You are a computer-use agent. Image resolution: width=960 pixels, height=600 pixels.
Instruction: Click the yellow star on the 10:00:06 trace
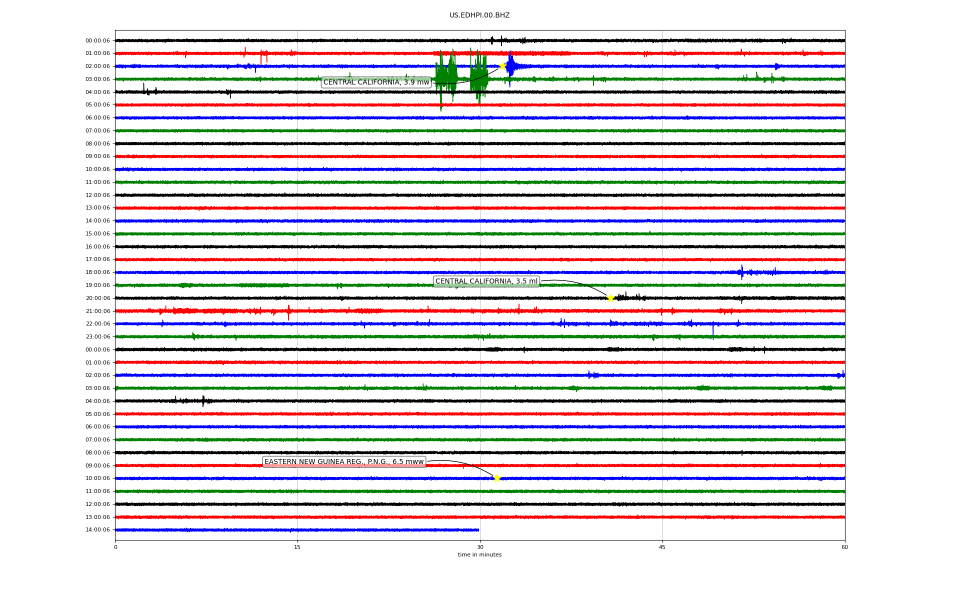tap(496, 478)
